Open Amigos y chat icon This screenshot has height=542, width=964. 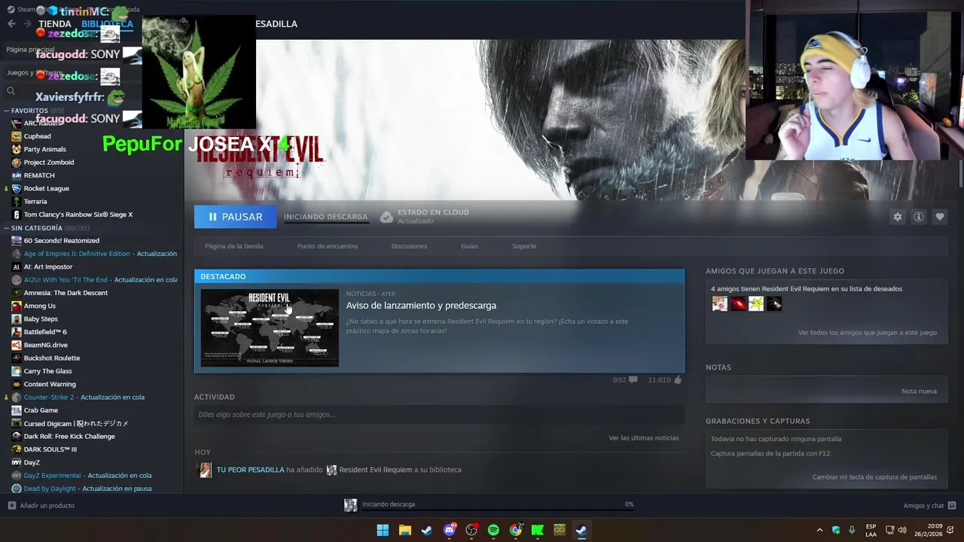[x=952, y=506]
